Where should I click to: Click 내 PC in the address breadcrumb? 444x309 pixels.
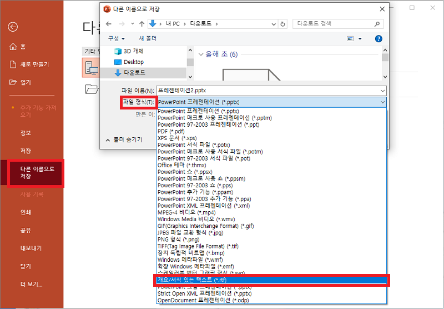173,24
